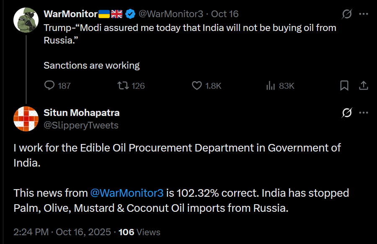377x244 pixels.
Task: Open WarMonitor's profile picture
Action: tap(26, 20)
